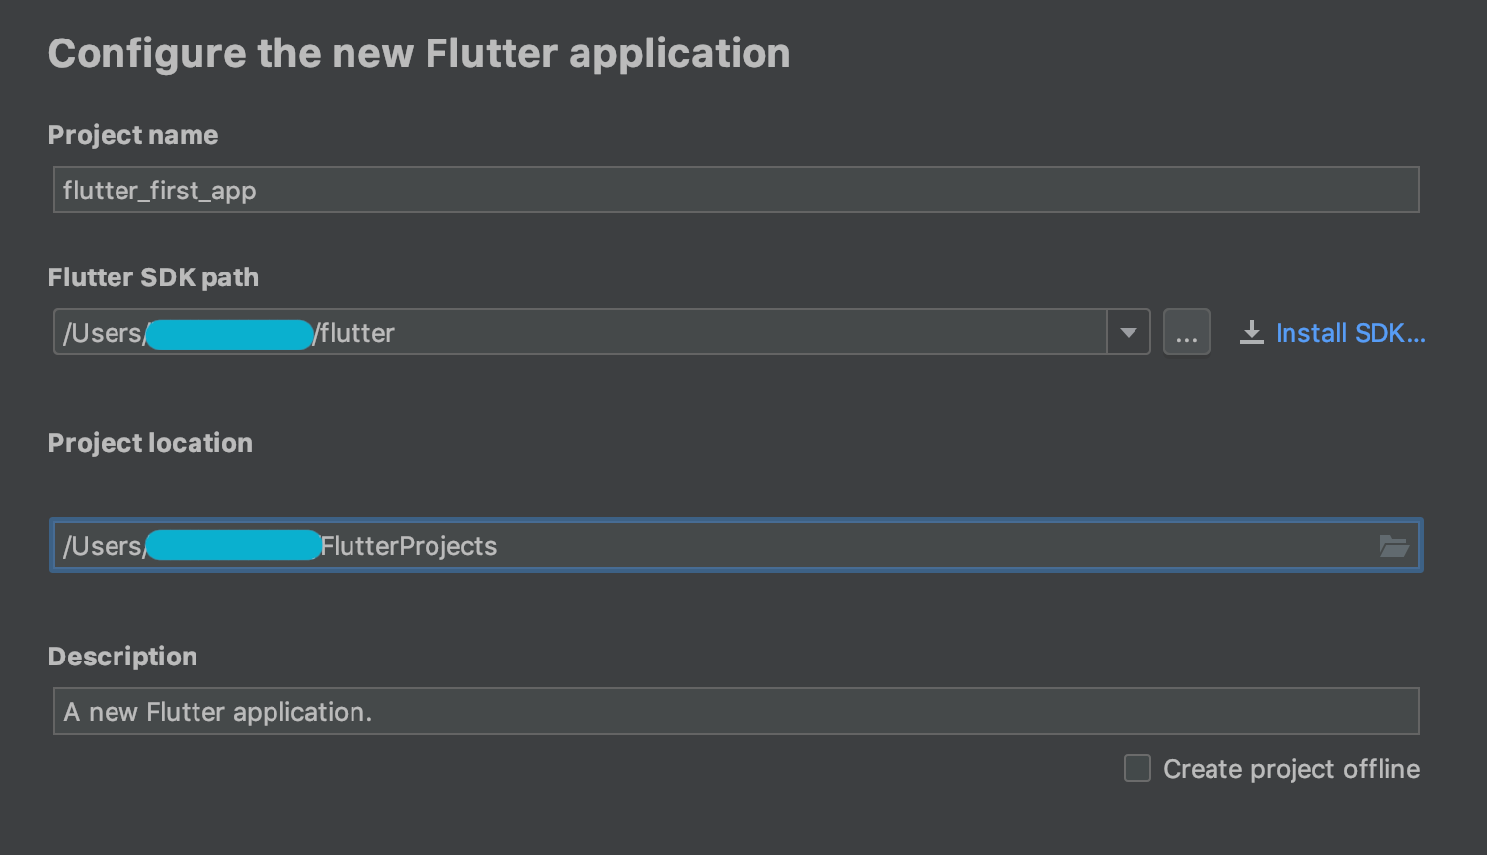Screen dimensions: 1487x855
Task: Click the "Flutter SDK path" label
Action: [153, 277]
